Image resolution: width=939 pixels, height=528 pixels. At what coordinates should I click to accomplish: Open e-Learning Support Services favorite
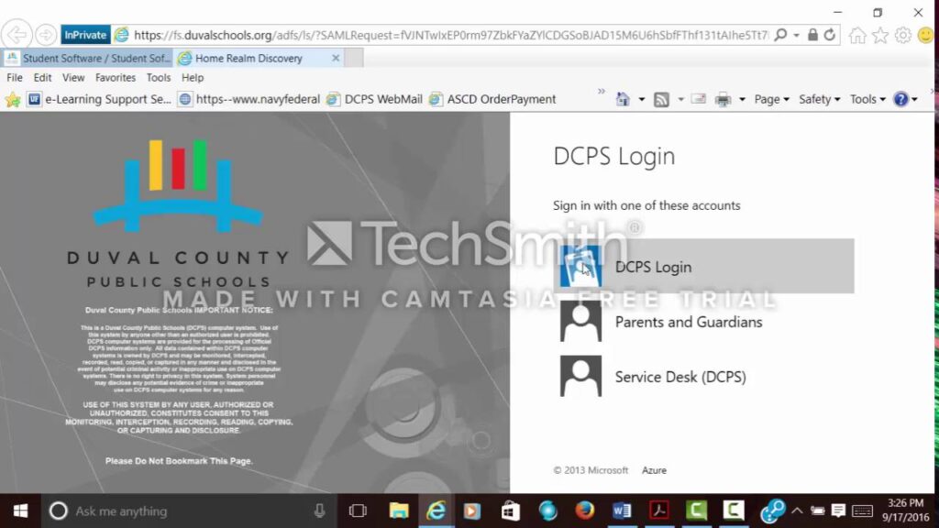99,99
